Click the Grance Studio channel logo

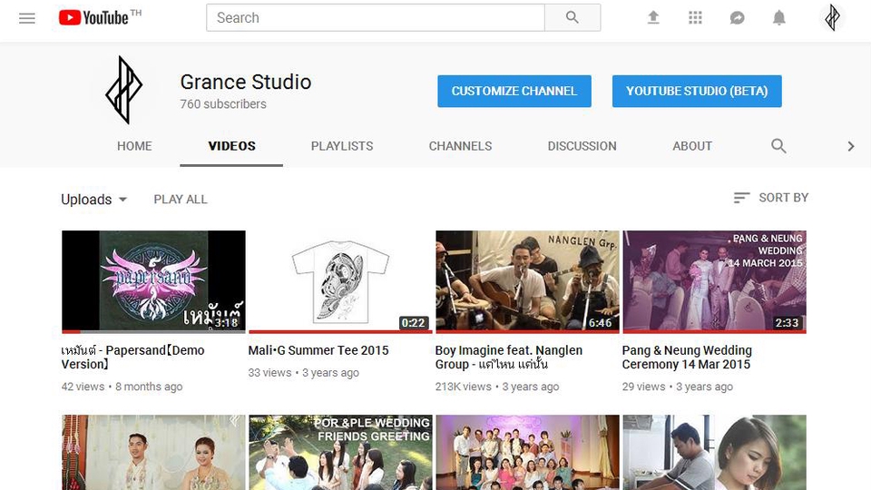pos(124,90)
